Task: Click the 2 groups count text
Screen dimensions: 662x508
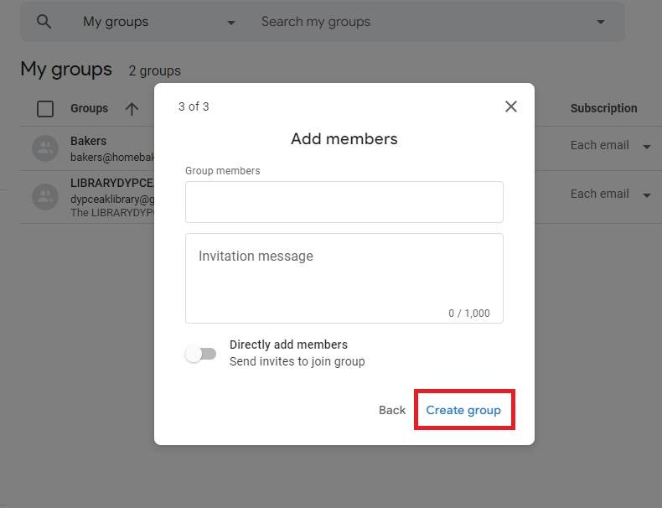Action: point(154,71)
